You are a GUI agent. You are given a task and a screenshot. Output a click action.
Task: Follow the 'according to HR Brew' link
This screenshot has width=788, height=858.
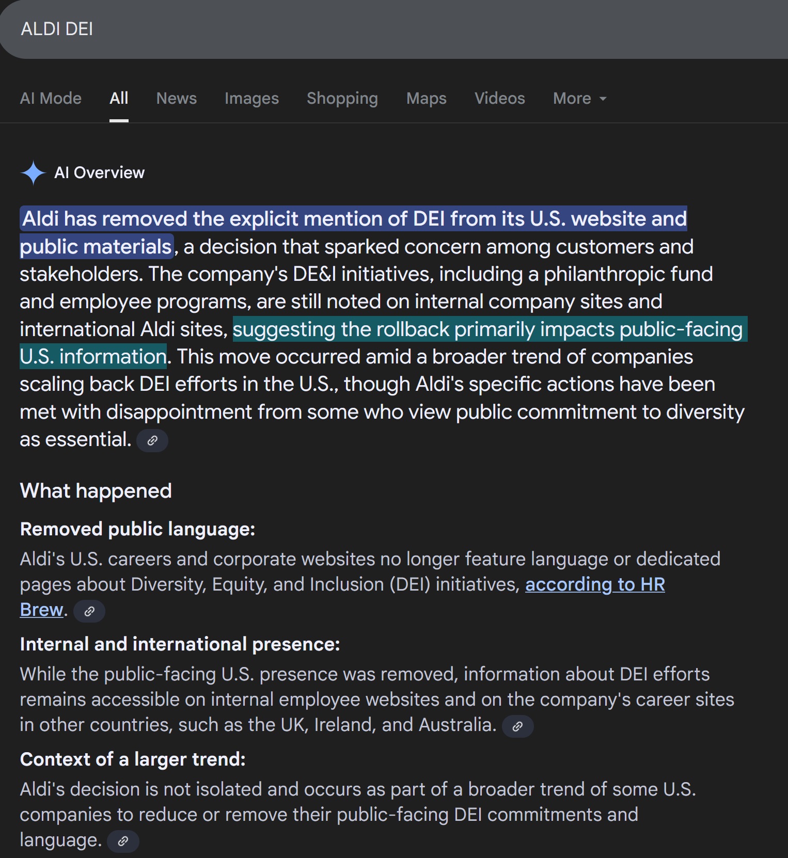(595, 584)
